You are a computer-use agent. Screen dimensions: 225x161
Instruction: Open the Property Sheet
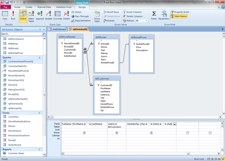tap(180, 12)
